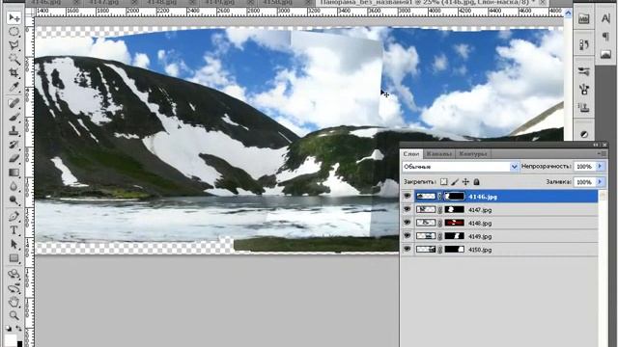The width and height of the screenshot is (618, 347).
Task: Select the Rectangle shape tool
Action: pos(14,258)
